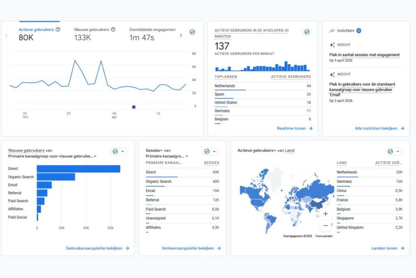Screen dimensions: 416x278
Task: Click the green data-quality checkmark on the realtime card
Action: coord(307,32)
